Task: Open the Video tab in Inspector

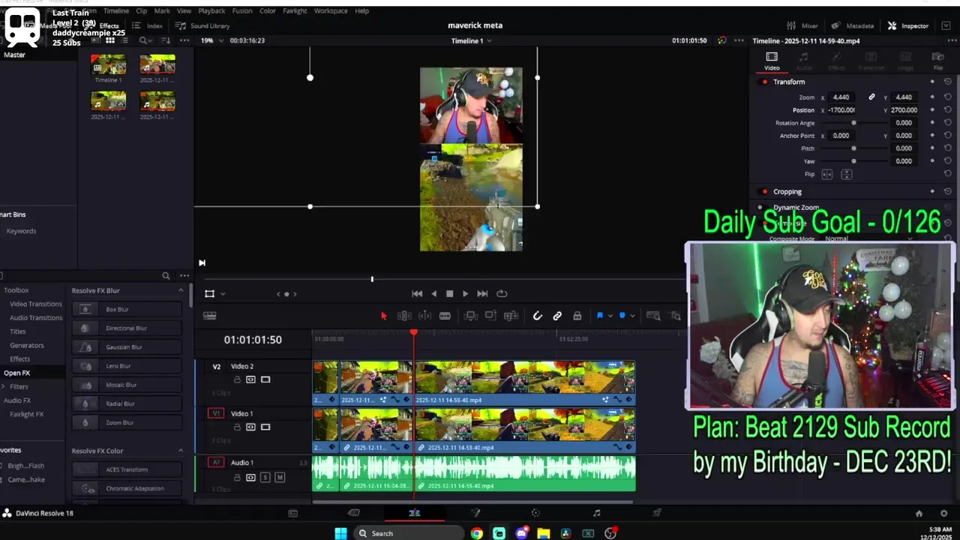Action: pyautogui.click(x=772, y=61)
